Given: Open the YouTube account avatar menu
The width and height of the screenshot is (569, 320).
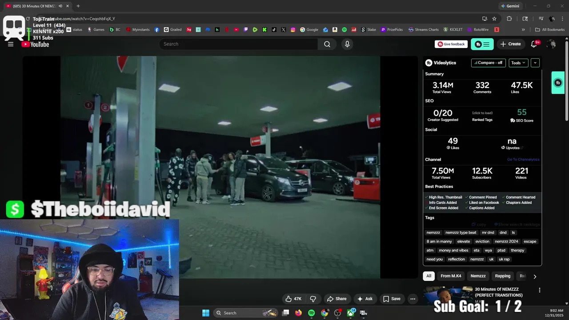Looking at the screenshot, I should pos(552,44).
